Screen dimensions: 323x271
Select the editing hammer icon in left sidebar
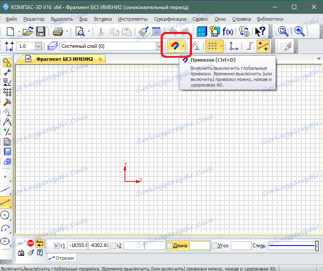click(7, 103)
